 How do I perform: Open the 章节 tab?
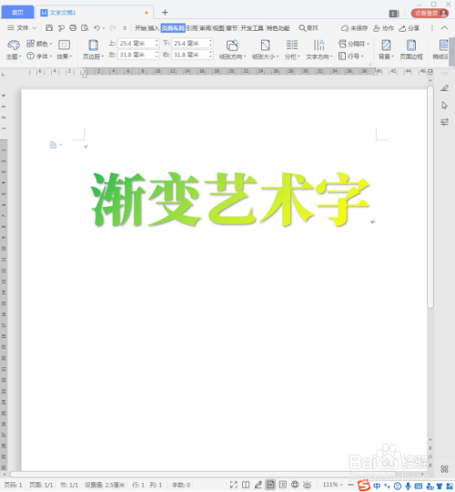pos(231,28)
